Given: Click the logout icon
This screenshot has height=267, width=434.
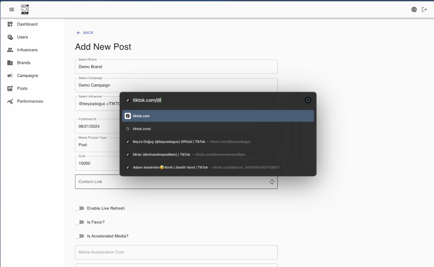Looking at the screenshot, I should coord(425,9).
